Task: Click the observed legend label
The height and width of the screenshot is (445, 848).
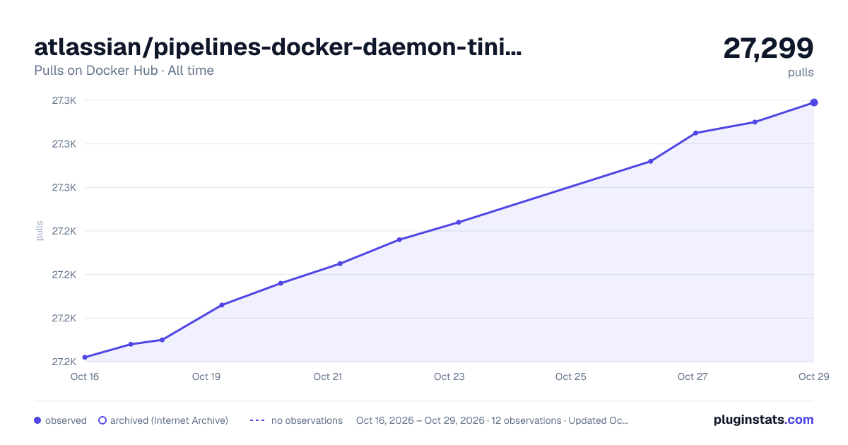Action: click(66, 420)
